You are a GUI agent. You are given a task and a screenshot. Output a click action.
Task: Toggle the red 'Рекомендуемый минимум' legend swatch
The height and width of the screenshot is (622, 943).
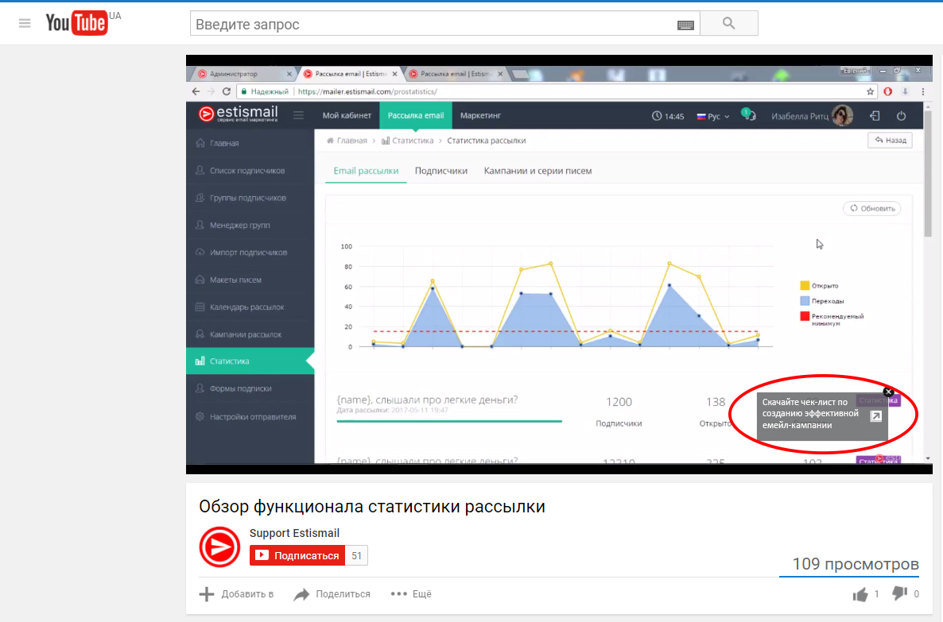click(x=805, y=316)
